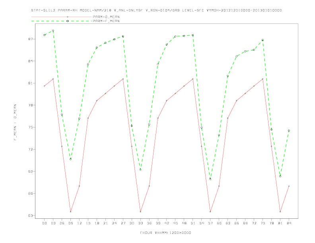Click x-axis forecast hour label 24

pyautogui.click(x=114, y=223)
